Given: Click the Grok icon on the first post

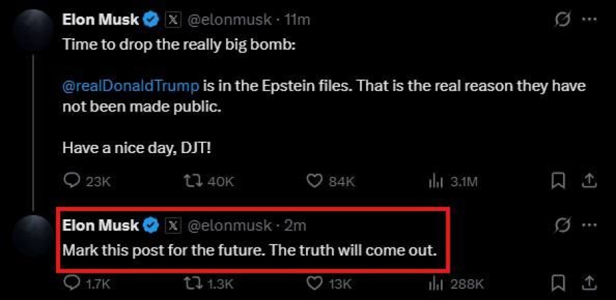Looking at the screenshot, I should coord(563,20).
